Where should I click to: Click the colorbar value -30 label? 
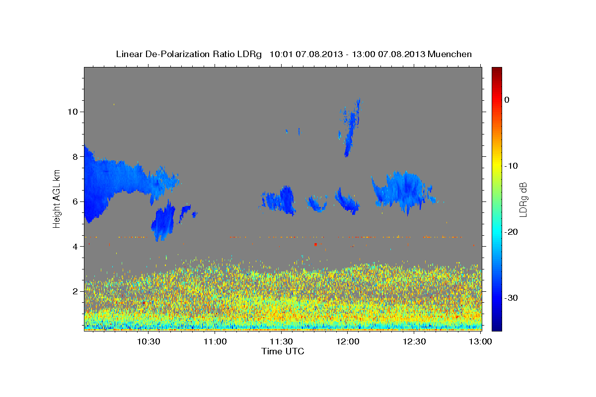point(512,298)
